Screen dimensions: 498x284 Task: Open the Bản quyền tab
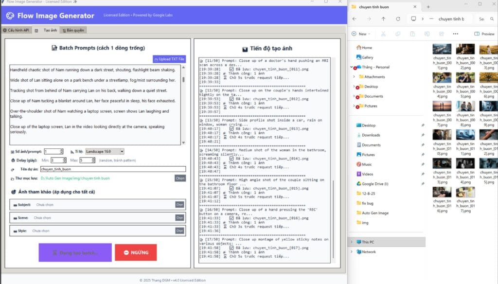pos(73,30)
